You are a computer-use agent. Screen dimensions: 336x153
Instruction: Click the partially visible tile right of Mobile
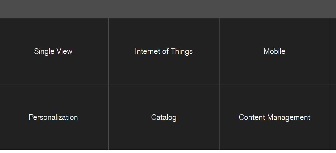(x=333, y=51)
